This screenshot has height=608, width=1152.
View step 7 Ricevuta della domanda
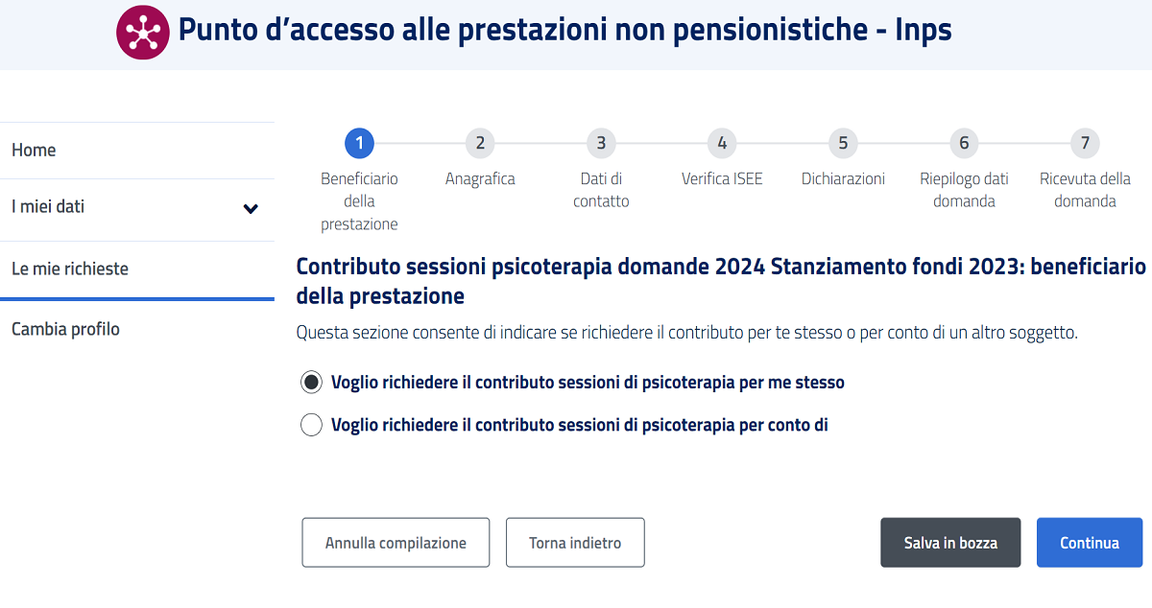tap(1085, 143)
